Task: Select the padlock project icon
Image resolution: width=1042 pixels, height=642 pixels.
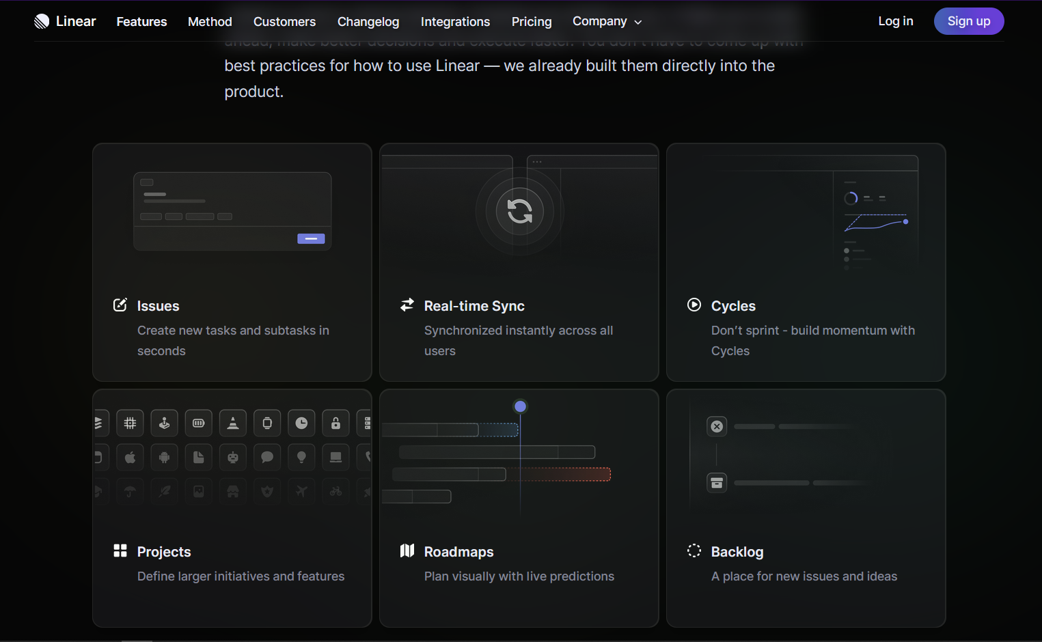Action: 335,423
